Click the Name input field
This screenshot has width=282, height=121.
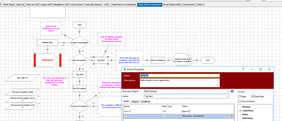(180, 76)
